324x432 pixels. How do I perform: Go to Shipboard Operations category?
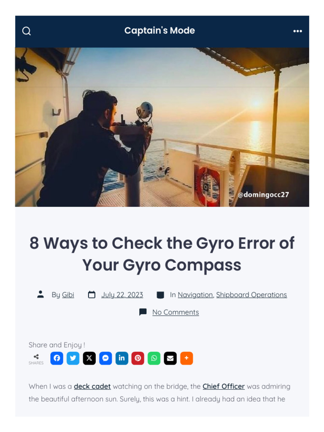pyautogui.click(x=251, y=294)
